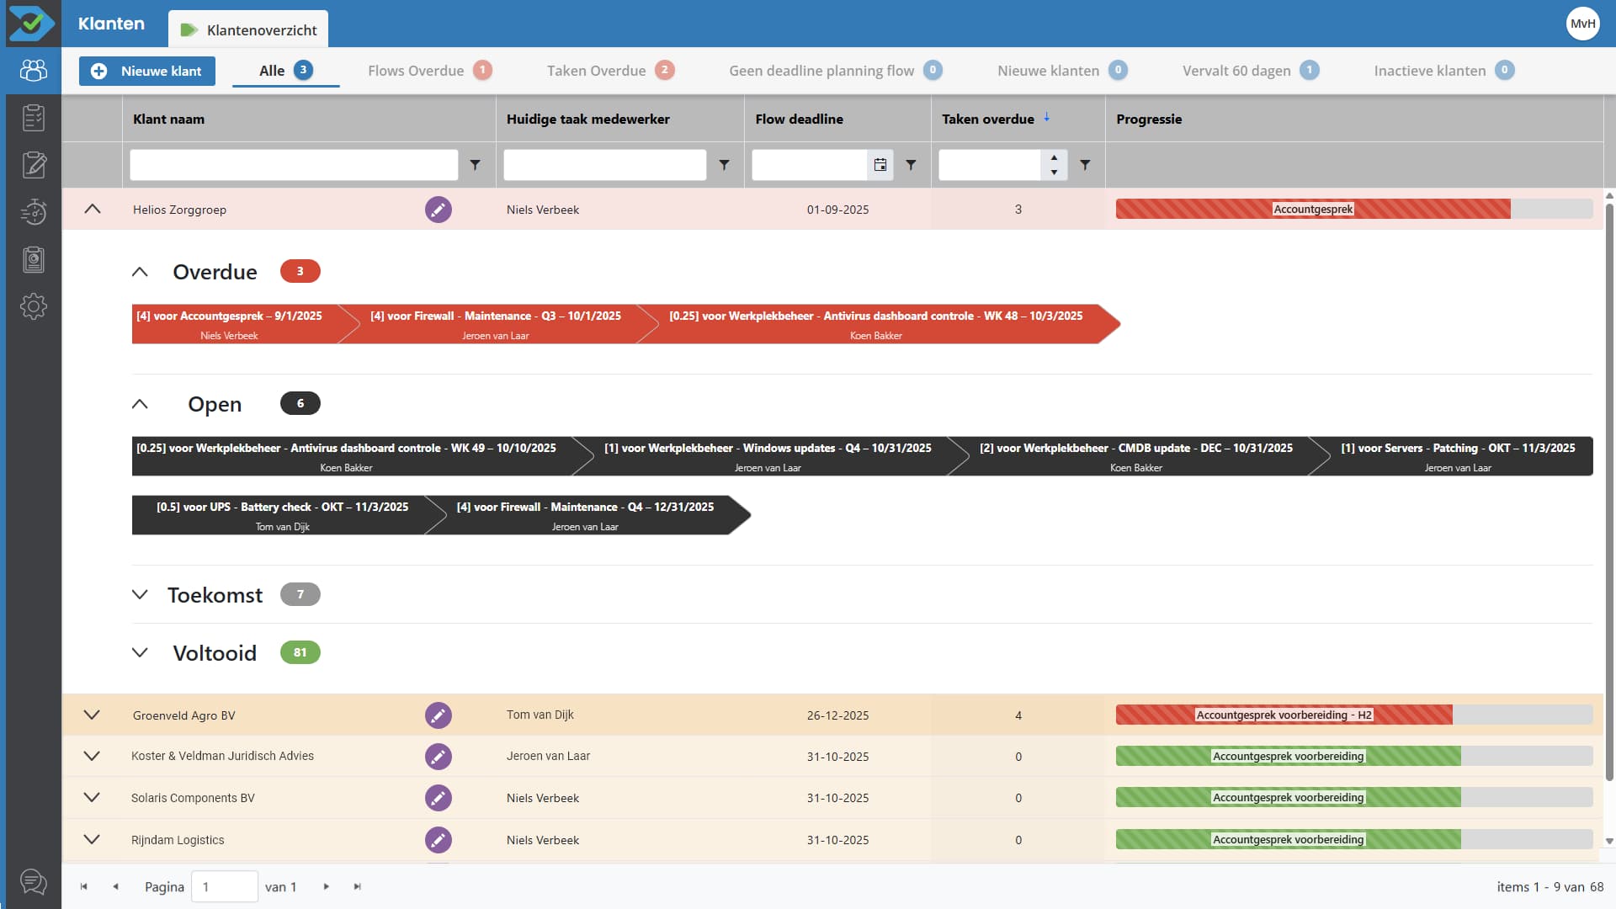This screenshot has width=1616, height=909.
Task: Click the stopwatch time-tracking sidebar icon
Action: [x=34, y=212]
